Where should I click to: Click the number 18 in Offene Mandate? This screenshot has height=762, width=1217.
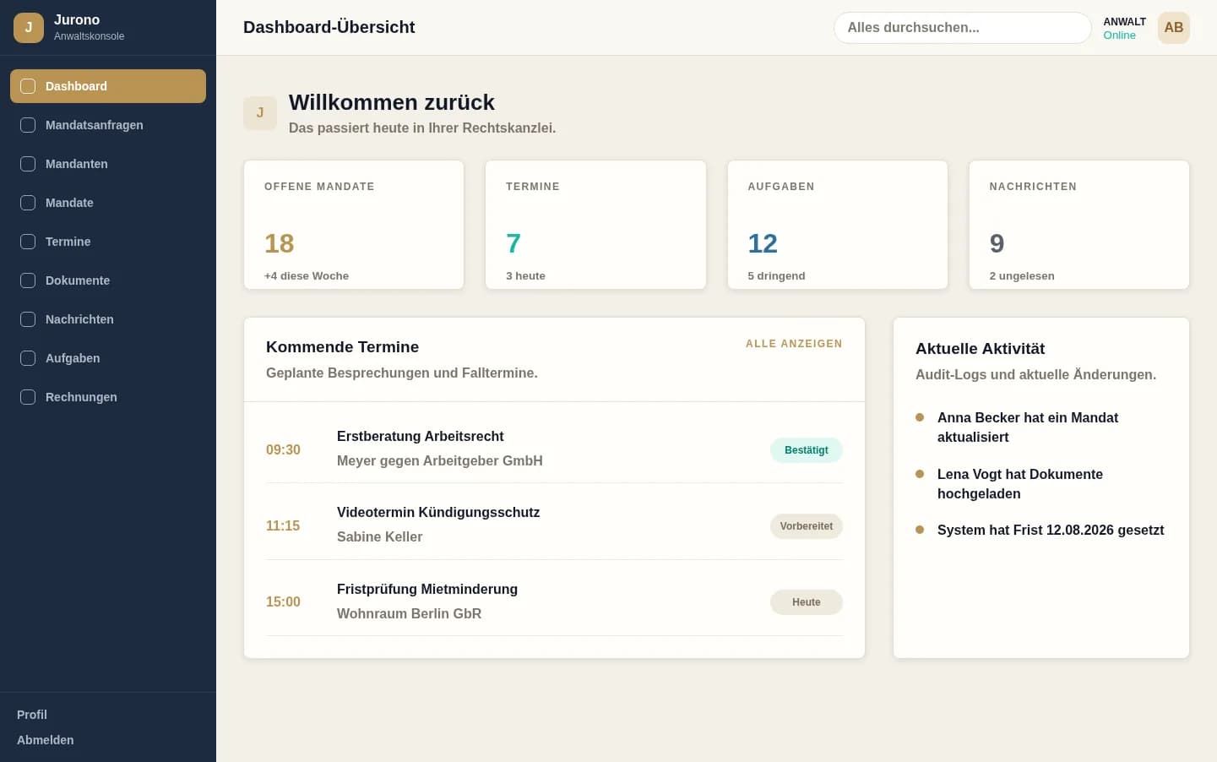click(x=280, y=243)
